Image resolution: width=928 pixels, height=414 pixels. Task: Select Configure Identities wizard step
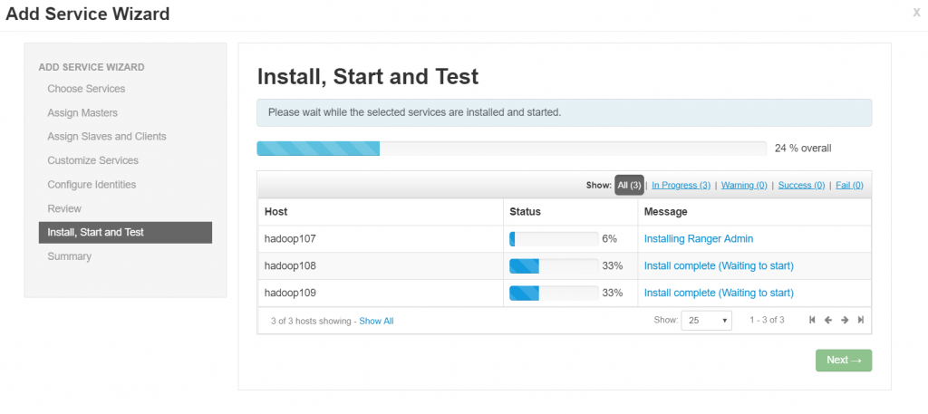[x=92, y=185]
